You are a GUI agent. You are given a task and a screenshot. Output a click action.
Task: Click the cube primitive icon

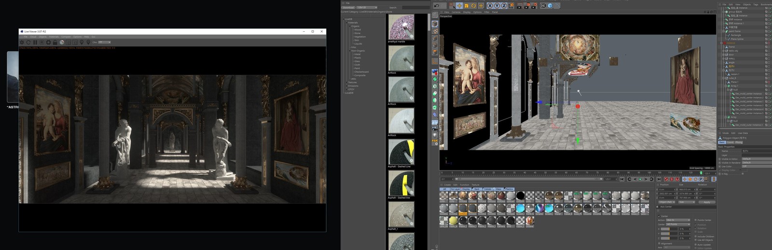[x=550, y=6]
